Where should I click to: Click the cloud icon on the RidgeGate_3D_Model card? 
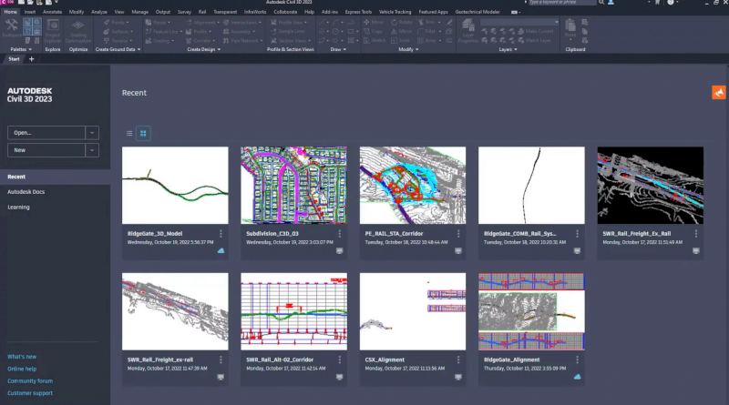(221, 250)
